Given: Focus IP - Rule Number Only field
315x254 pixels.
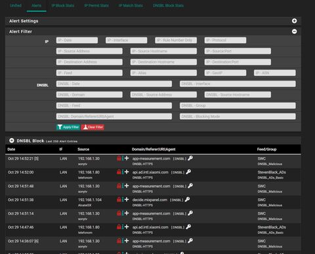Looking at the screenshot, I should point(176,40).
